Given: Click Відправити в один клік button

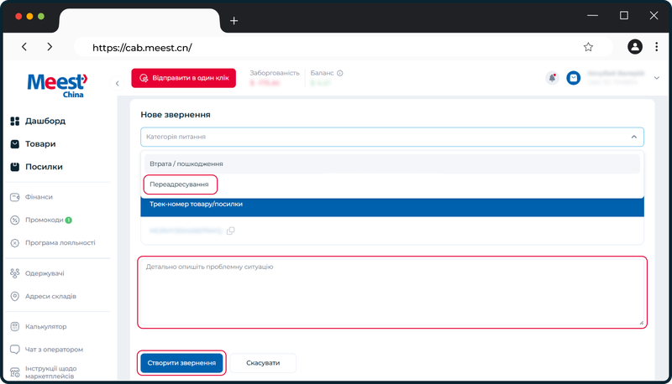Looking at the screenshot, I should [183, 78].
